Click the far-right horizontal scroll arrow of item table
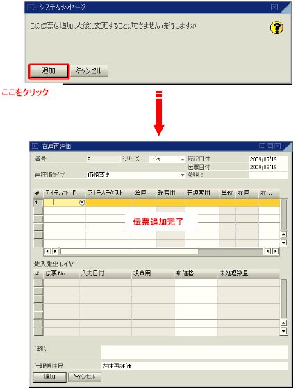The width and height of the screenshot is (298, 390). pyautogui.click(x=275, y=251)
